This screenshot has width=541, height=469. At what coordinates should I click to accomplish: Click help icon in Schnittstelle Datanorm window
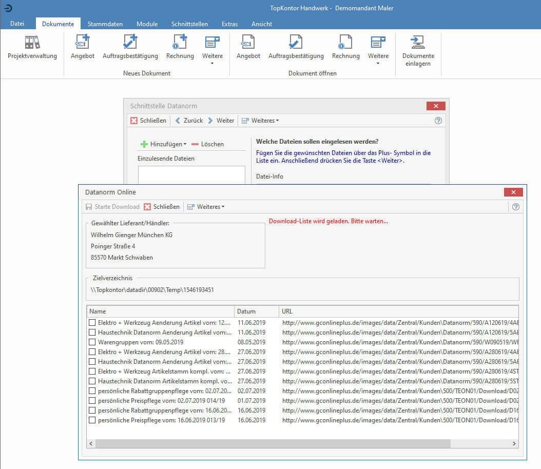438,121
